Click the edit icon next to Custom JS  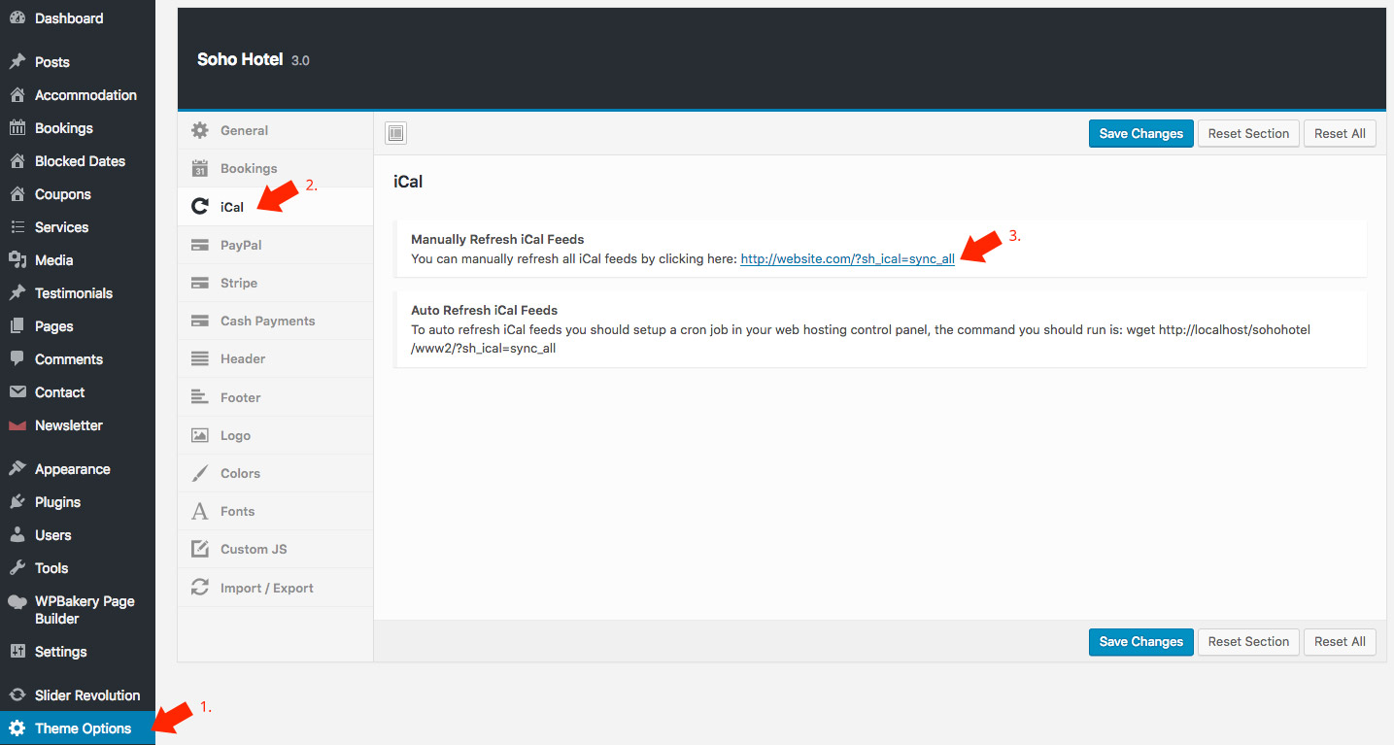pyautogui.click(x=200, y=549)
